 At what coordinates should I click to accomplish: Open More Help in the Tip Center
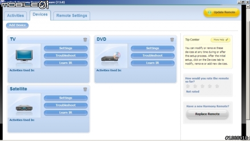point(220,40)
